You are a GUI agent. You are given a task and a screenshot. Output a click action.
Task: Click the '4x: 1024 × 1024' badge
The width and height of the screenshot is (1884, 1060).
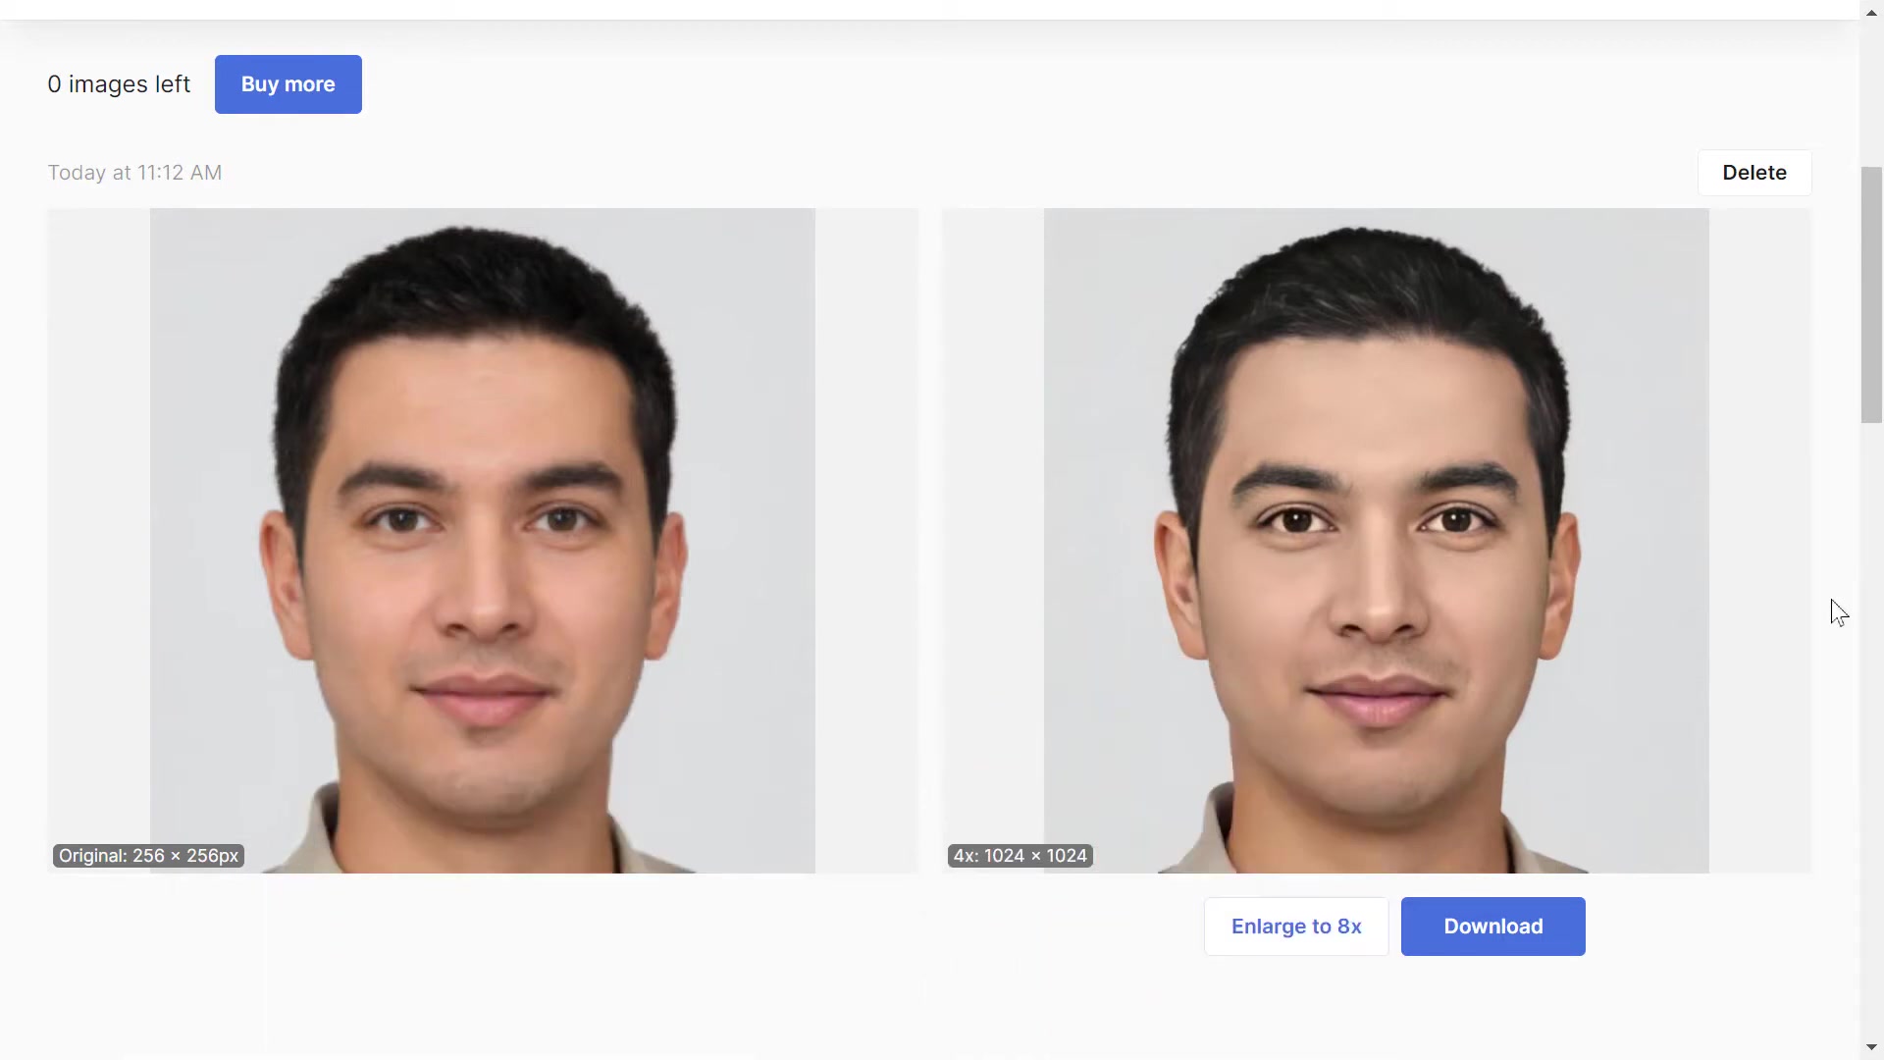coord(1020,856)
